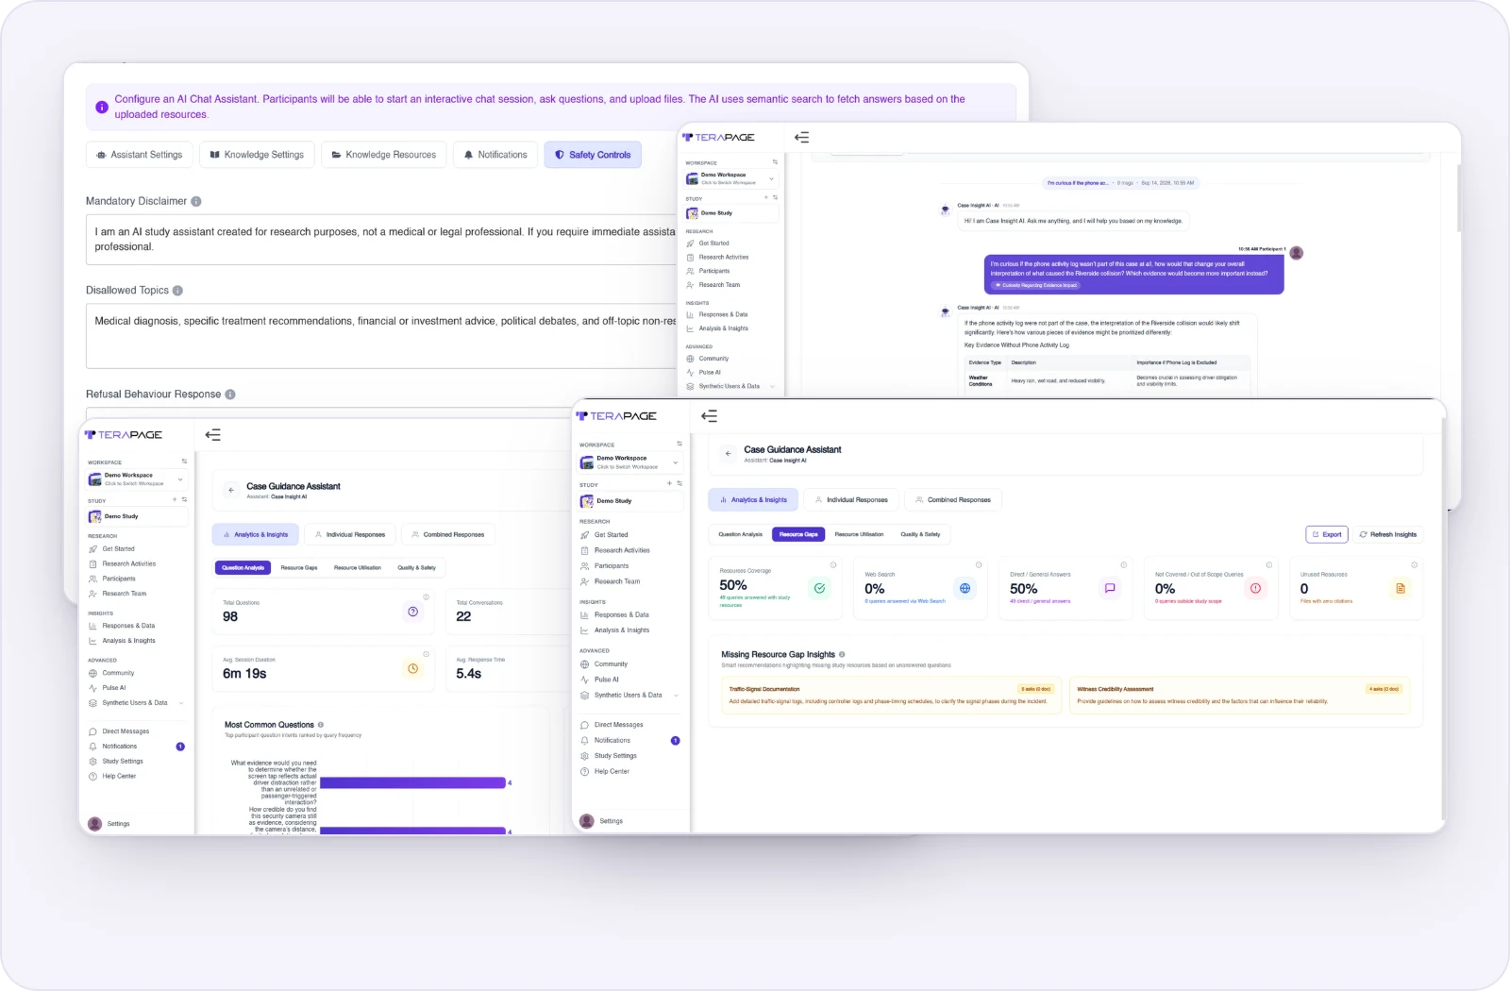Back arrow beside Case Guidance Assistant, Resource Gaps window
Screen dimensions: 1510x991
728,454
